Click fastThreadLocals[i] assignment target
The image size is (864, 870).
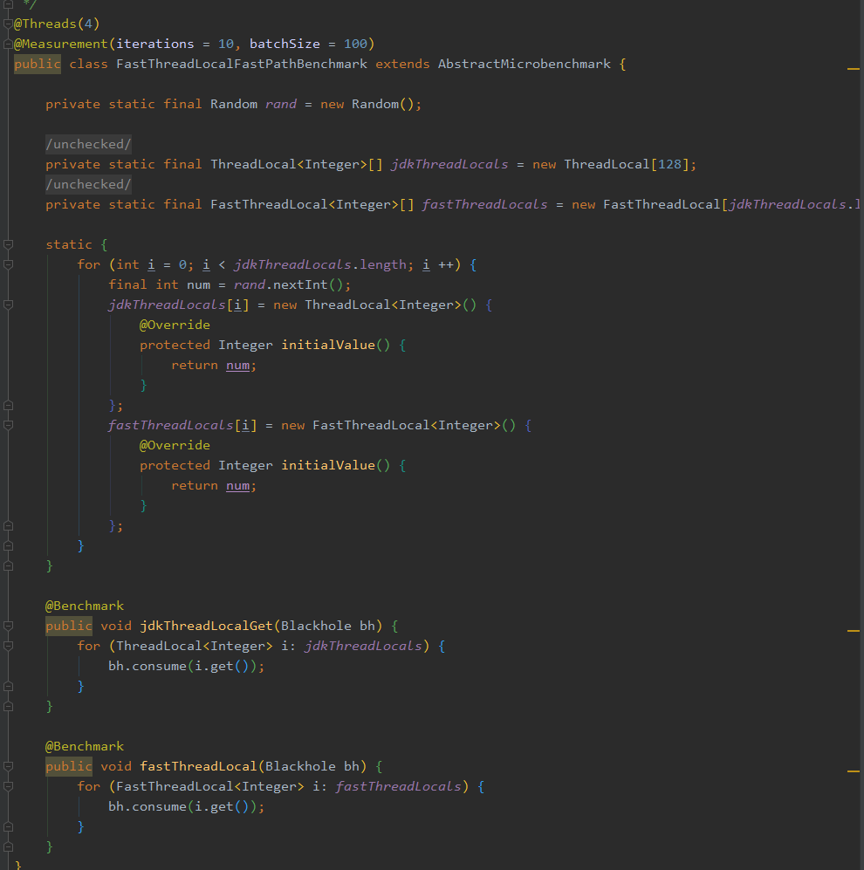point(182,425)
